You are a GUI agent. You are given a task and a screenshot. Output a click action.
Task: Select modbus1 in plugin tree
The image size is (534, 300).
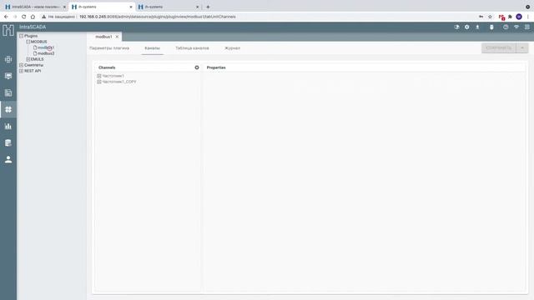pyautogui.click(x=46, y=47)
